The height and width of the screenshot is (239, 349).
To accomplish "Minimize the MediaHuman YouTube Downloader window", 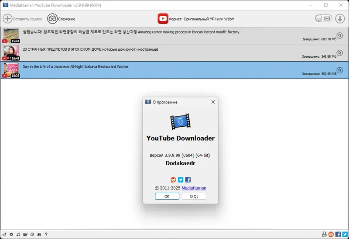I will pyautogui.click(x=311, y=5).
